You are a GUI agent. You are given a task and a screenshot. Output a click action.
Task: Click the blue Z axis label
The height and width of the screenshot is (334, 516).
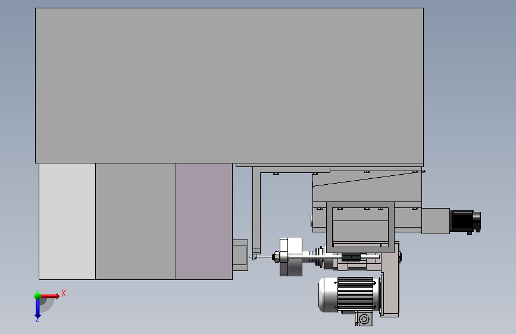[x=37, y=319]
